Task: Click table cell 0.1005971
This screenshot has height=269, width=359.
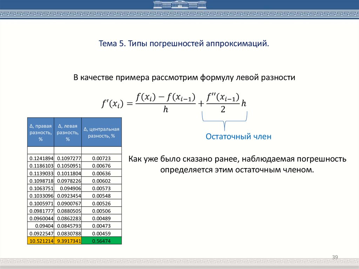Action: coord(41,203)
